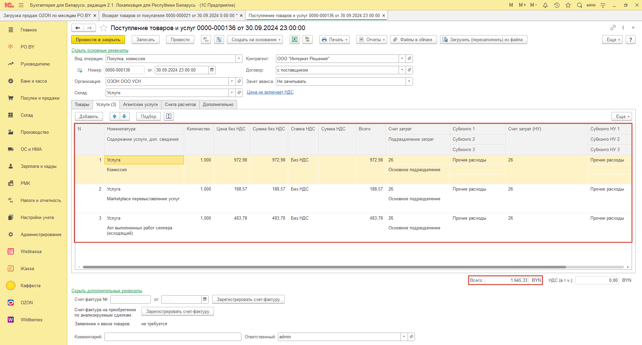Image resolution: width=642 pixels, height=345 pixels.
Task: Click the Комментарий input field
Action: [x=173, y=337]
